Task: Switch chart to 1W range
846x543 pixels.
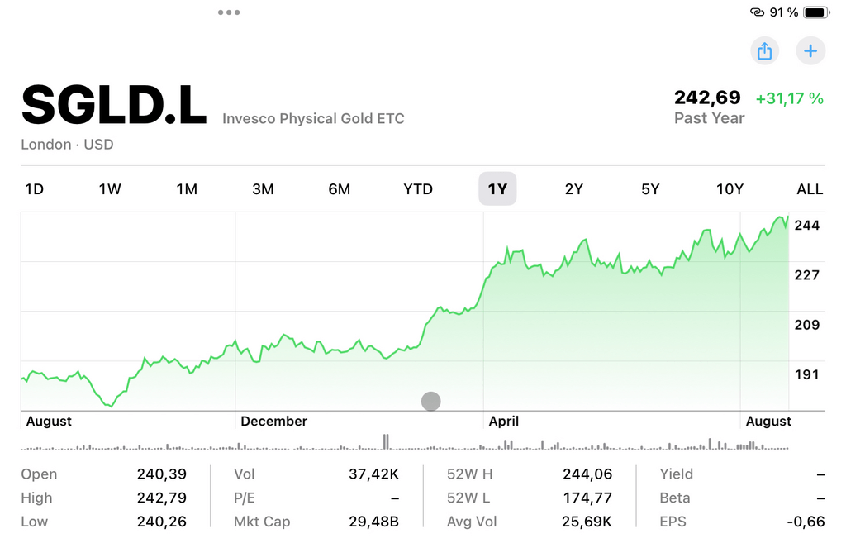Action: (110, 189)
